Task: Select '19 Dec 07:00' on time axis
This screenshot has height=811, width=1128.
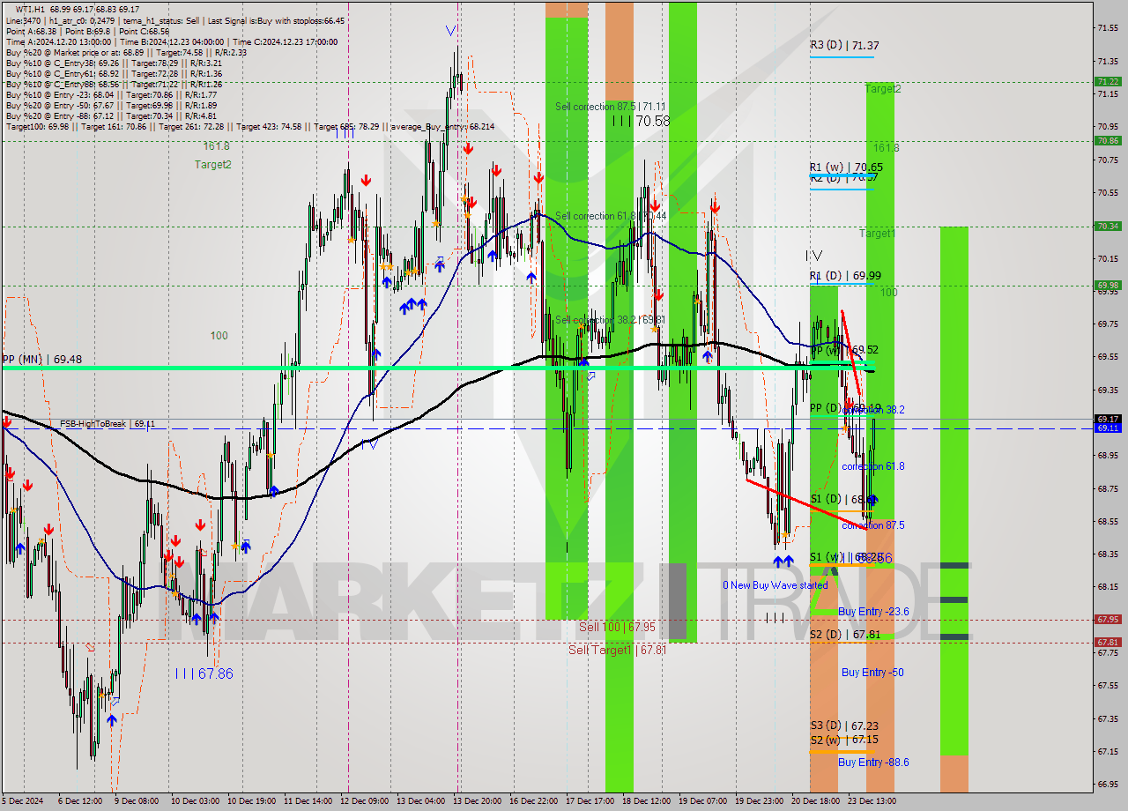Action: tap(704, 801)
